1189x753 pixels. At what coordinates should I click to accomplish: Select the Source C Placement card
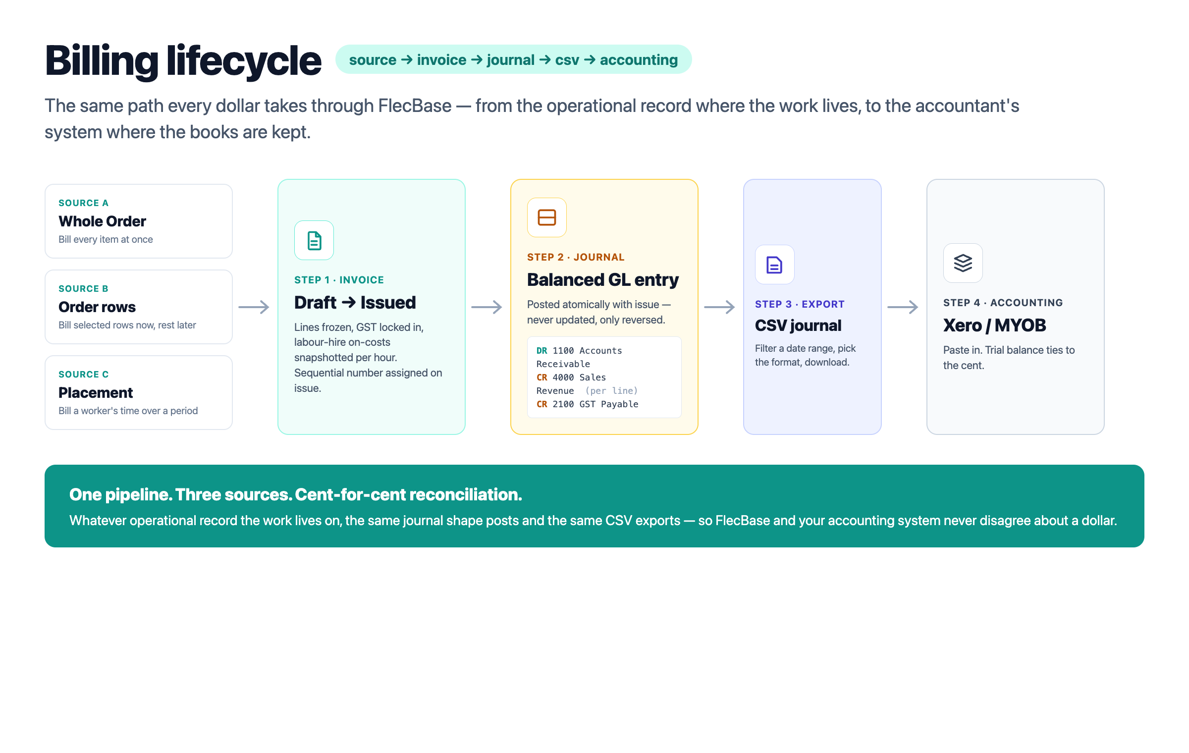(x=139, y=392)
